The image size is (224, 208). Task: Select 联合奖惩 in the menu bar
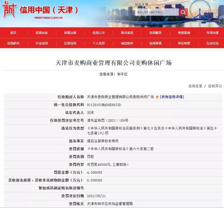coord(127,33)
